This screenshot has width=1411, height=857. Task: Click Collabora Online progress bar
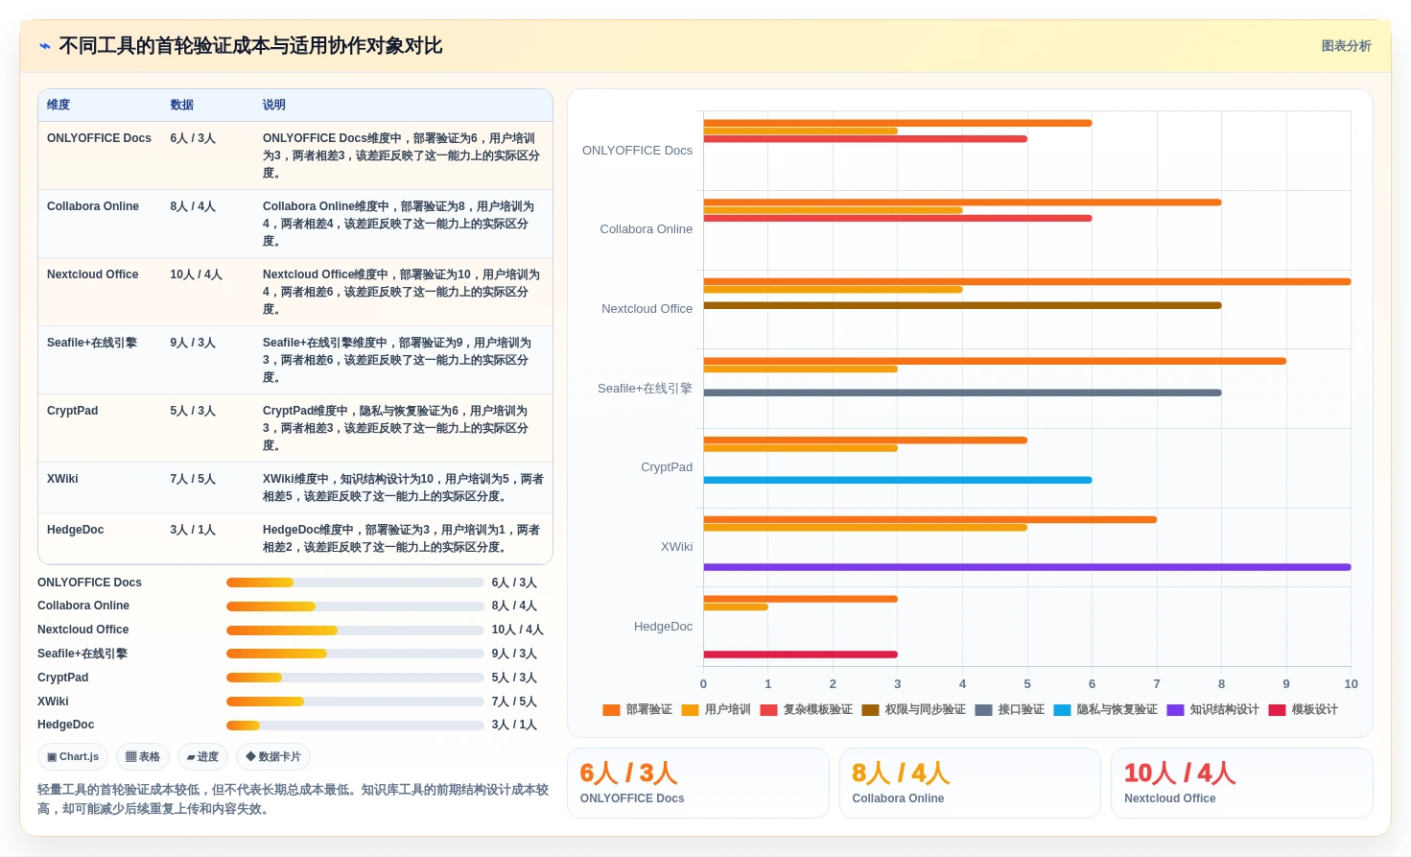pyautogui.click(x=355, y=606)
